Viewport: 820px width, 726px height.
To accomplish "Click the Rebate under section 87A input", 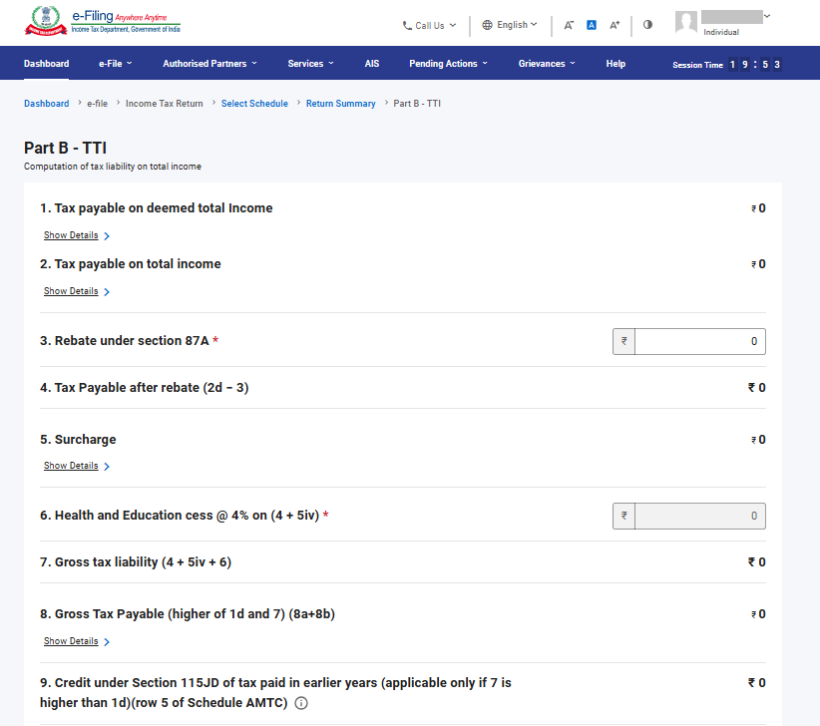I will click(x=699, y=341).
